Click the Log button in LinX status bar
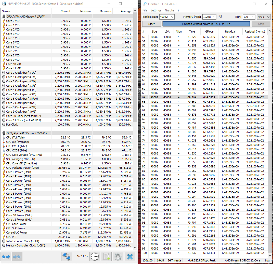 tap(267, 260)
